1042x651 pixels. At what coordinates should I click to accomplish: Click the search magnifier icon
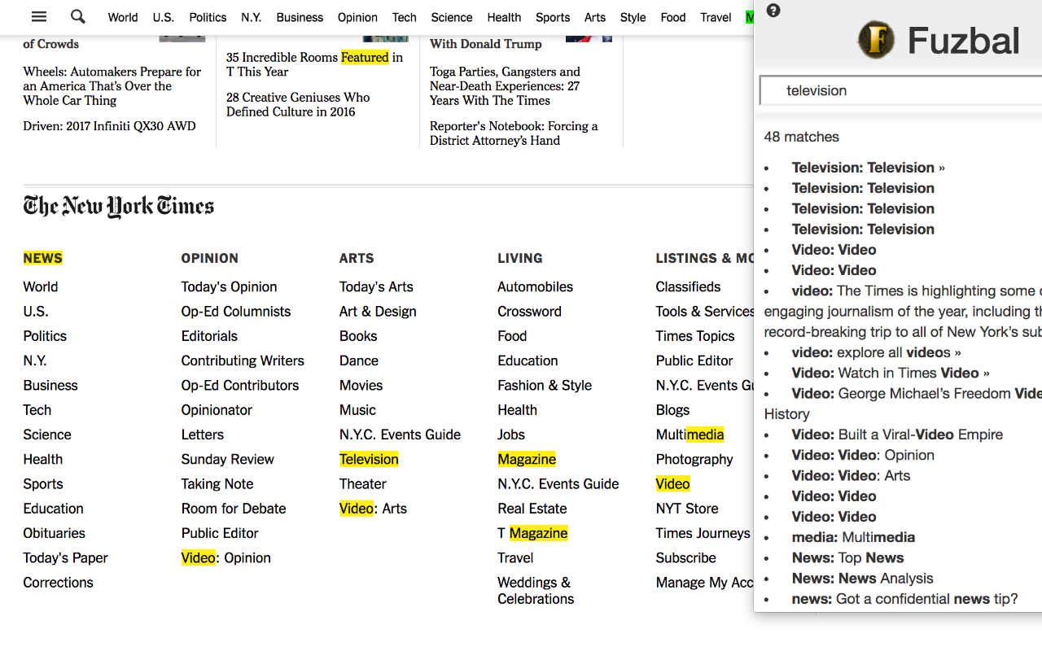click(x=78, y=16)
